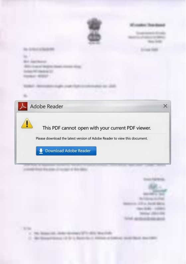Click the yellow warning triangle icon
The image size is (186, 264).
pos(27,123)
